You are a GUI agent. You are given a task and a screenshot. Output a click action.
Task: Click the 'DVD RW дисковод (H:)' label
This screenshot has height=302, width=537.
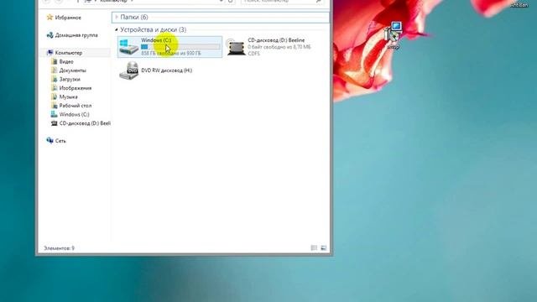pos(166,70)
